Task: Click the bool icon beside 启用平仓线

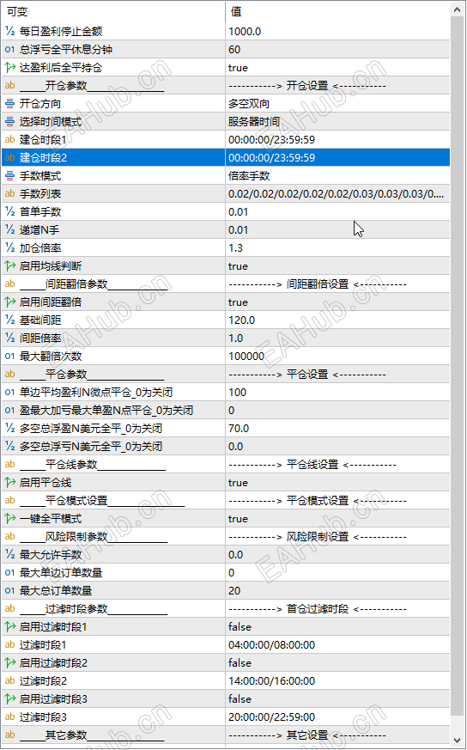Action: [9, 482]
